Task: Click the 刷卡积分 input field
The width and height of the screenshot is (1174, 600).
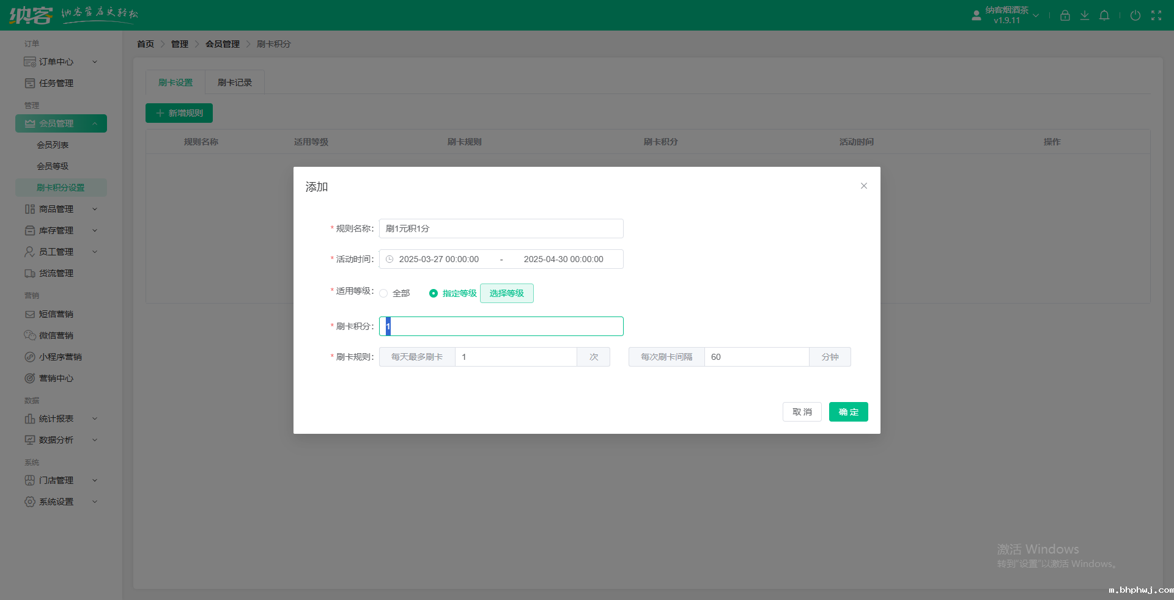Action: 501,326
